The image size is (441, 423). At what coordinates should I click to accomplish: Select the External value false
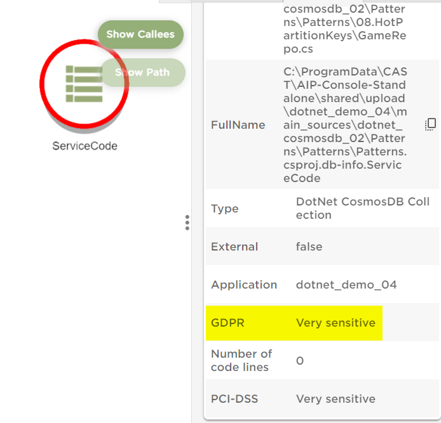click(309, 247)
